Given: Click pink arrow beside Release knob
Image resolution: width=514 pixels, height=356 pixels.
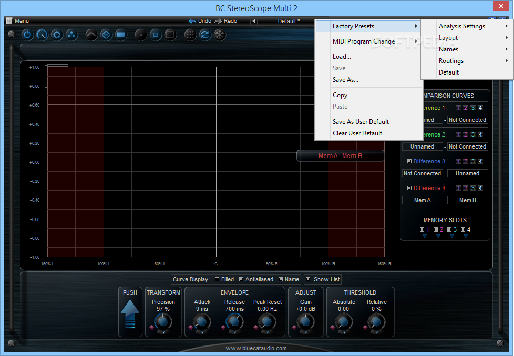Looking at the screenshot, I should point(223,327).
